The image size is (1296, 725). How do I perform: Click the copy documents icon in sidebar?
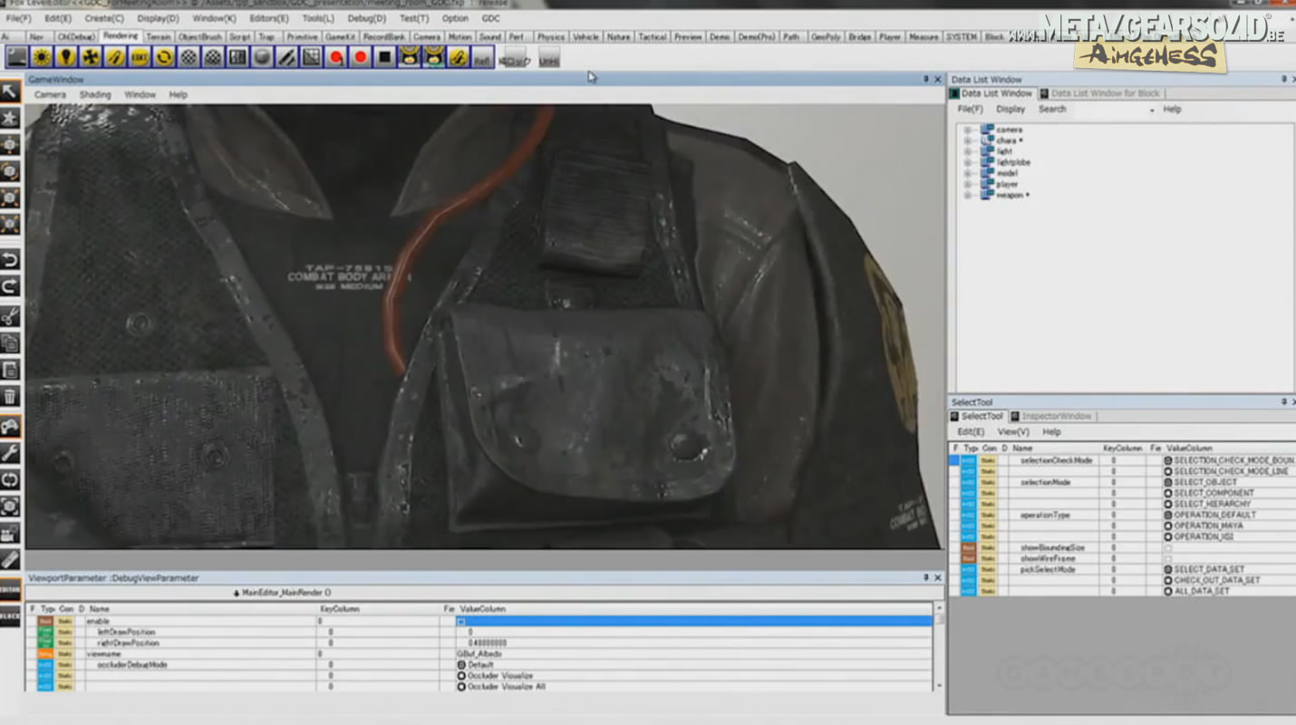pos(10,343)
